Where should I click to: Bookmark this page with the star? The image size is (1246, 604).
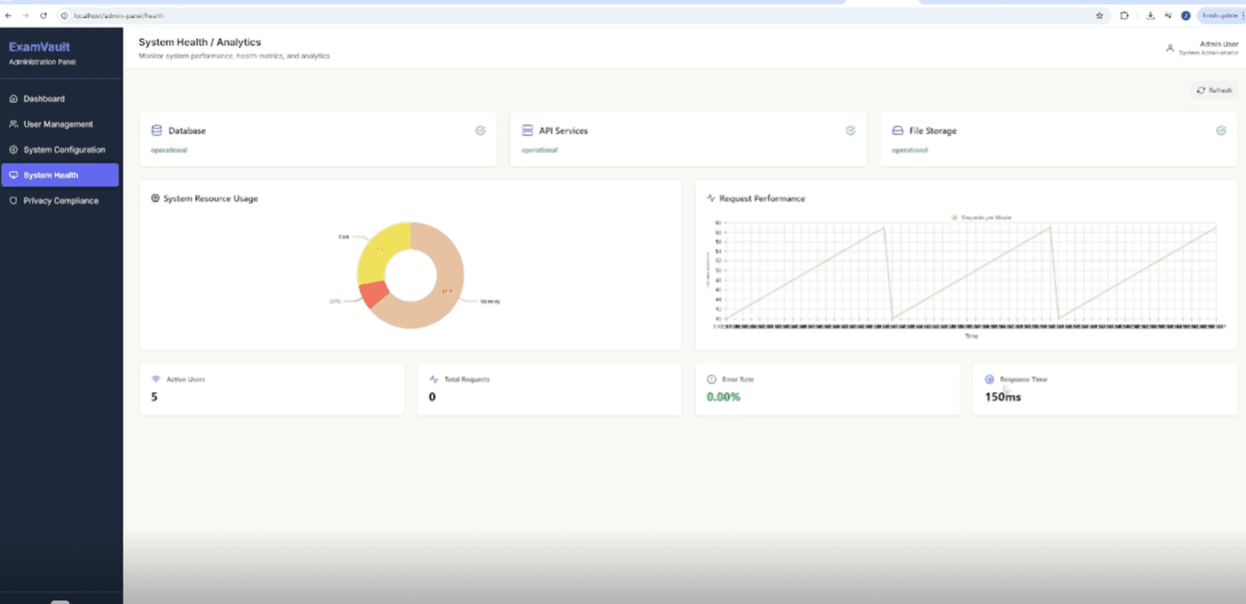[1100, 15]
